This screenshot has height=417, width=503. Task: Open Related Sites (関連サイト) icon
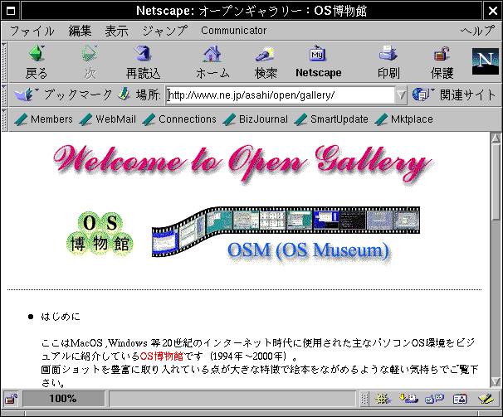(422, 95)
